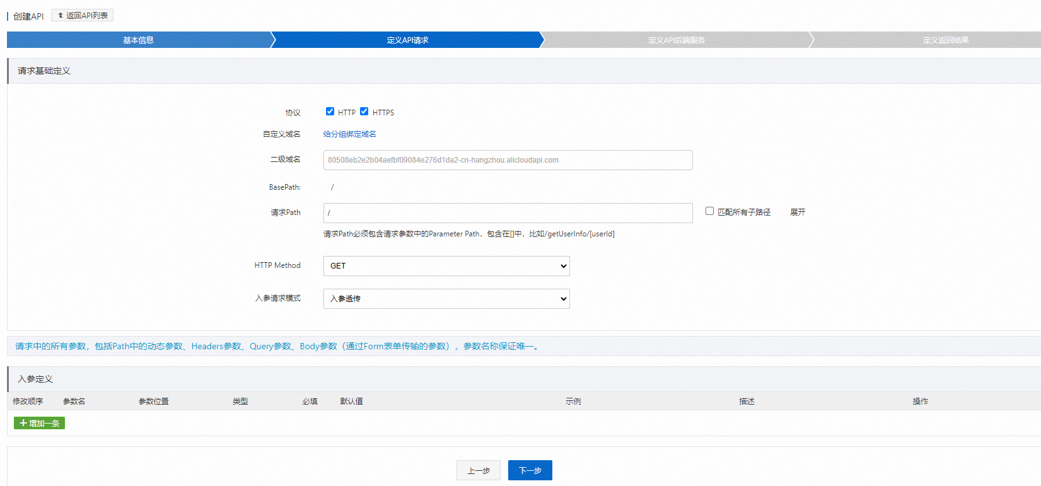
Task: Open the 定义返回结果 step
Action: click(946, 40)
